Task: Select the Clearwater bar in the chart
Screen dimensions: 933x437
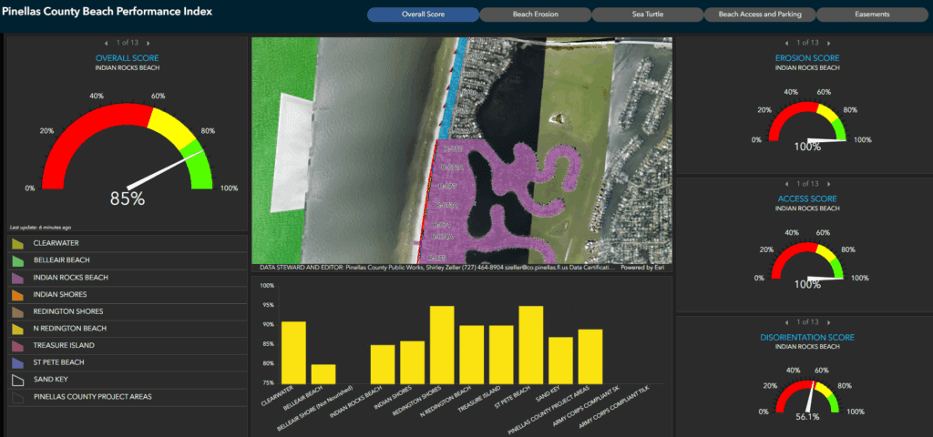Action: point(293,352)
